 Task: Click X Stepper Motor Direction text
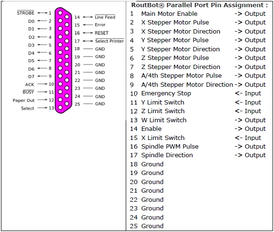tap(181, 32)
